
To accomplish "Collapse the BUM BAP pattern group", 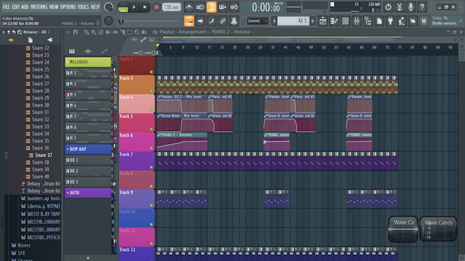I will point(68,149).
